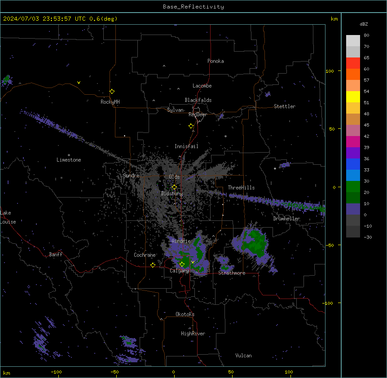Viewport: 387px width, 378px height.
Task: Click the Banff label
Action: (x=56, y=255)
